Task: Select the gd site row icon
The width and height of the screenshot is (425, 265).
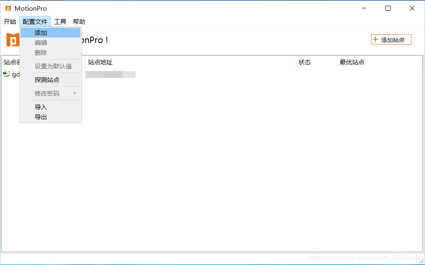Action: click(6, 74)
